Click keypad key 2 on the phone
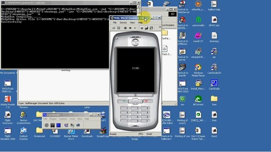The height and width of the screenshot is (152, 271). 135,108
